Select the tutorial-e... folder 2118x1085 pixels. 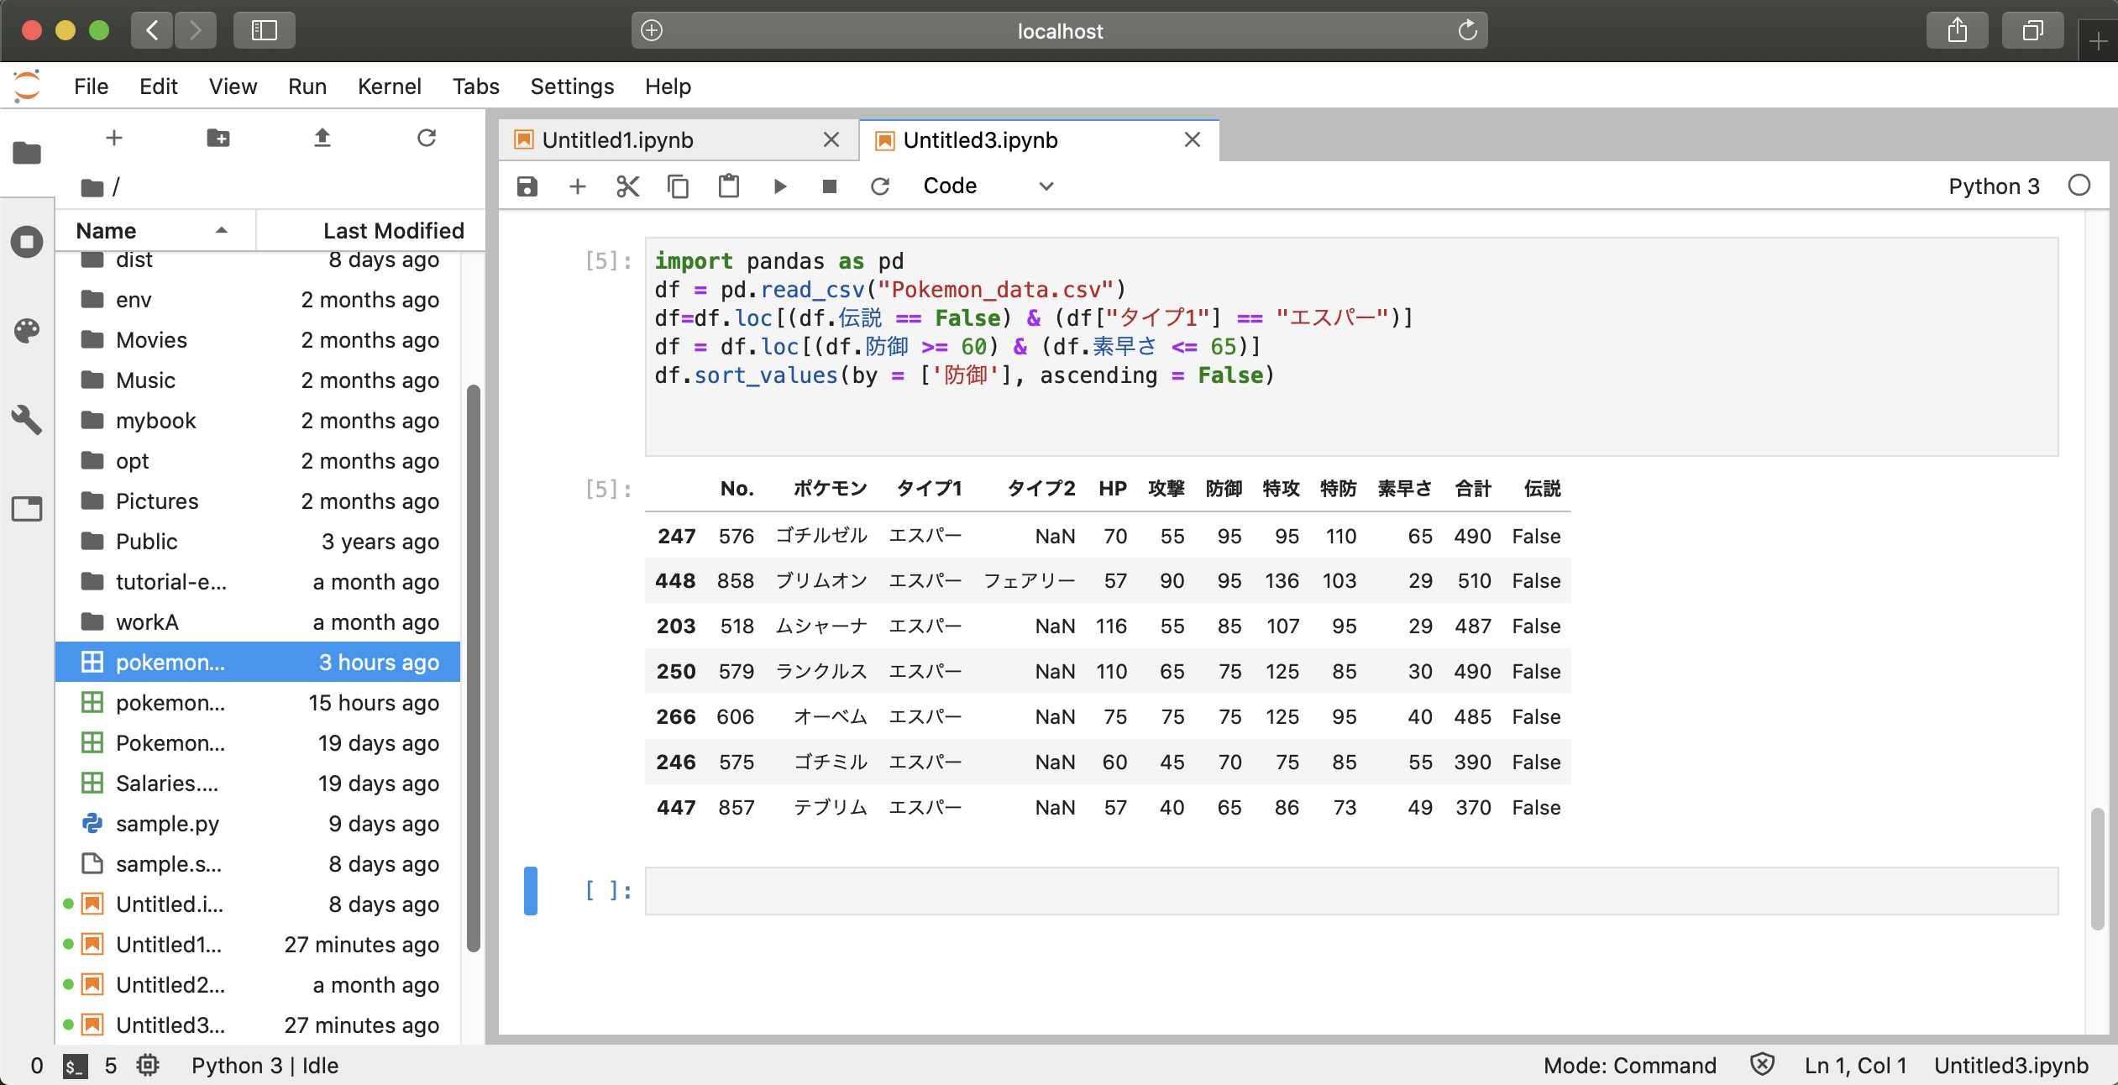point(258,582)
